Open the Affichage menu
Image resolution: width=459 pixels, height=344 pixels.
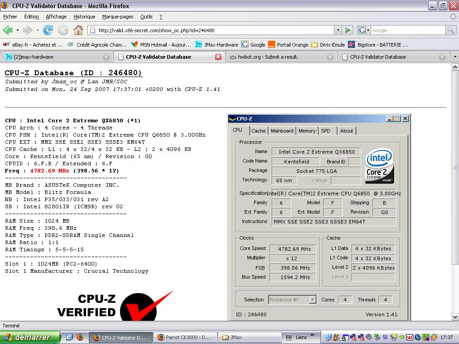(56, 17)
